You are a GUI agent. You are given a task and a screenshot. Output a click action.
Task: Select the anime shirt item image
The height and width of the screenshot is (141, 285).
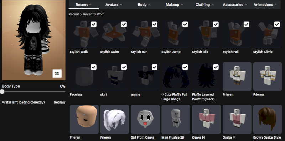click(x=145, y=77)
